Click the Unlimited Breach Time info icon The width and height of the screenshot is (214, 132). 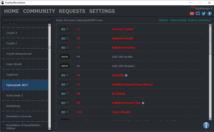(143, 103)
